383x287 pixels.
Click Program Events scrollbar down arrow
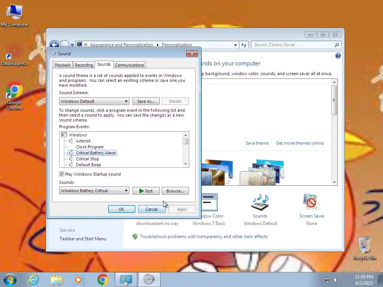(x=186, y=164)
